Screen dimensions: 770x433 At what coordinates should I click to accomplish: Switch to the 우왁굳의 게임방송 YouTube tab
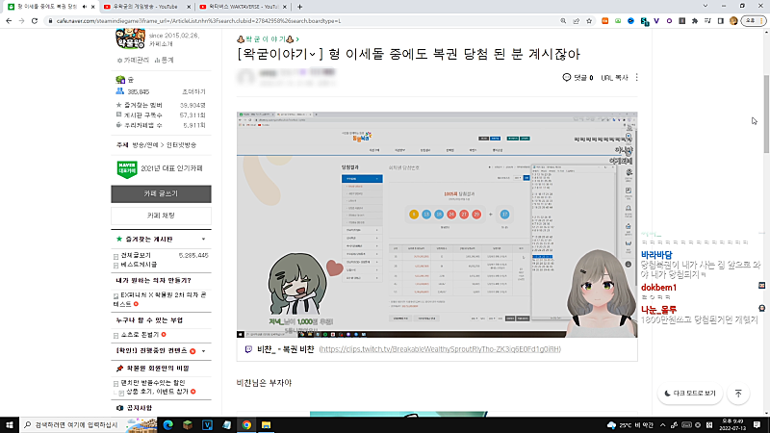point(145,7)
